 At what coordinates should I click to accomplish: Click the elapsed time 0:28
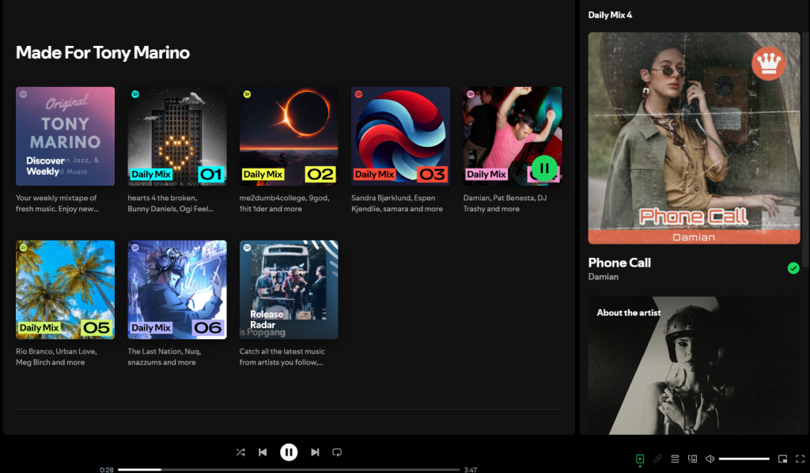[107, 469]
